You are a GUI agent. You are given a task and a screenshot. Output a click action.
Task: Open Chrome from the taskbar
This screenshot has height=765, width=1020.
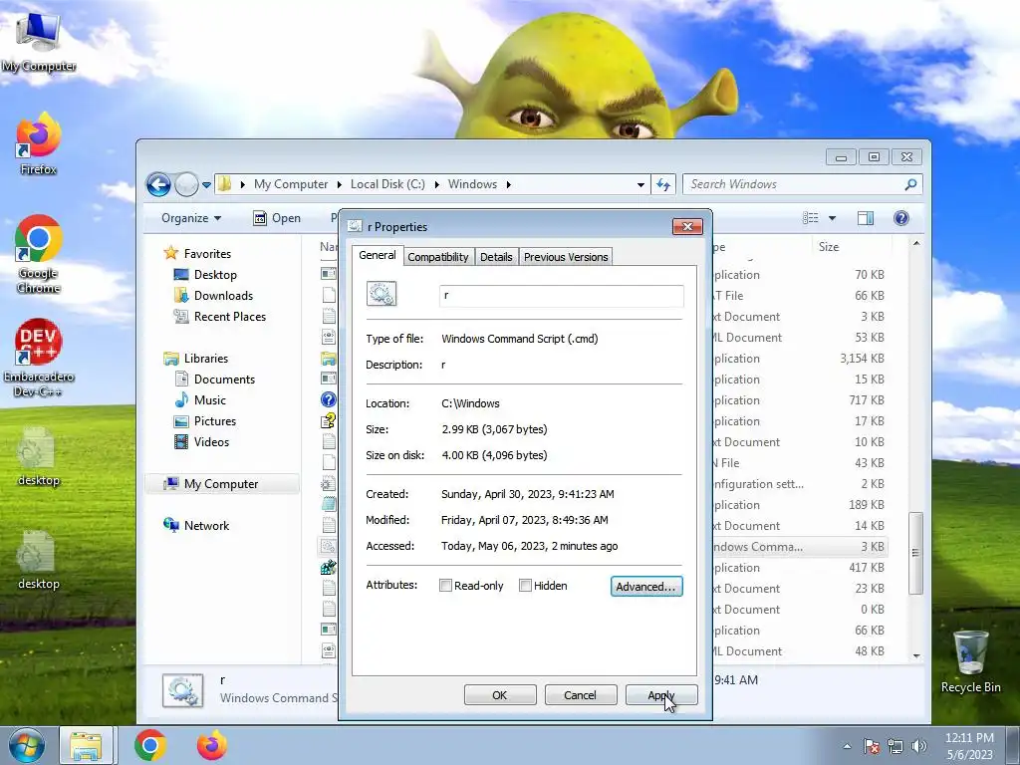(x=150, y=745)
